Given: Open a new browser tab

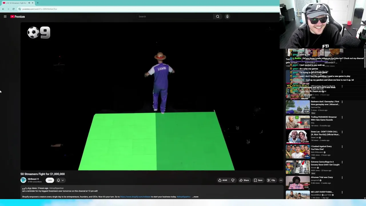Looking at the screenshot, I should (x=37, y=3).
